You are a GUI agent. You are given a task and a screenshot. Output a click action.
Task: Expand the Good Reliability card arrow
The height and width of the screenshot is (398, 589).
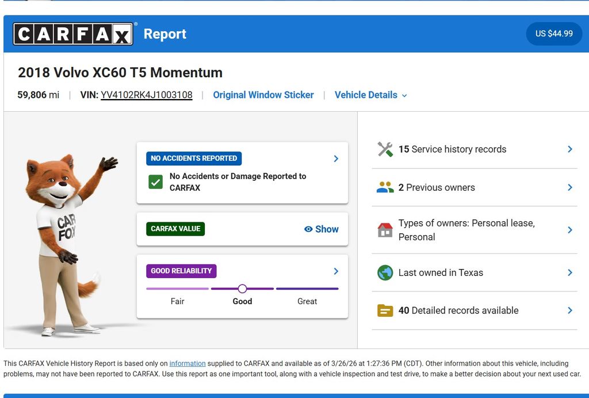pyautogui.click(x=336, y=271)
